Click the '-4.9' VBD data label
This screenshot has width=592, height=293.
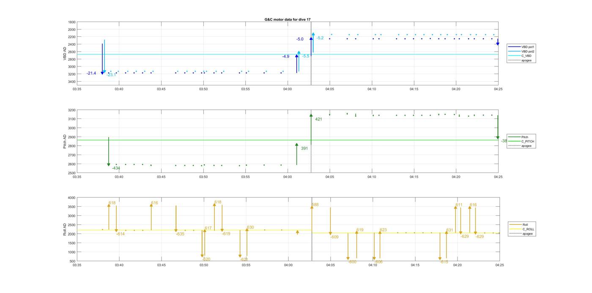286,56
